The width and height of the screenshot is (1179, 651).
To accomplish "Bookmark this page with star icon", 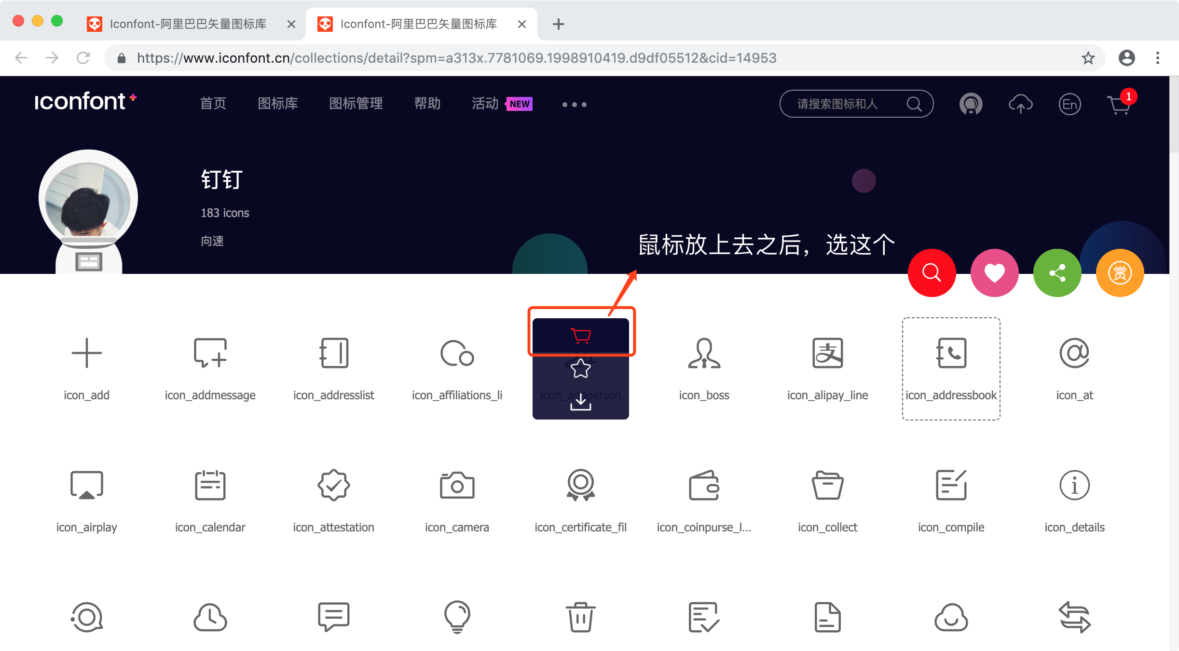I will pos(1088,58).
